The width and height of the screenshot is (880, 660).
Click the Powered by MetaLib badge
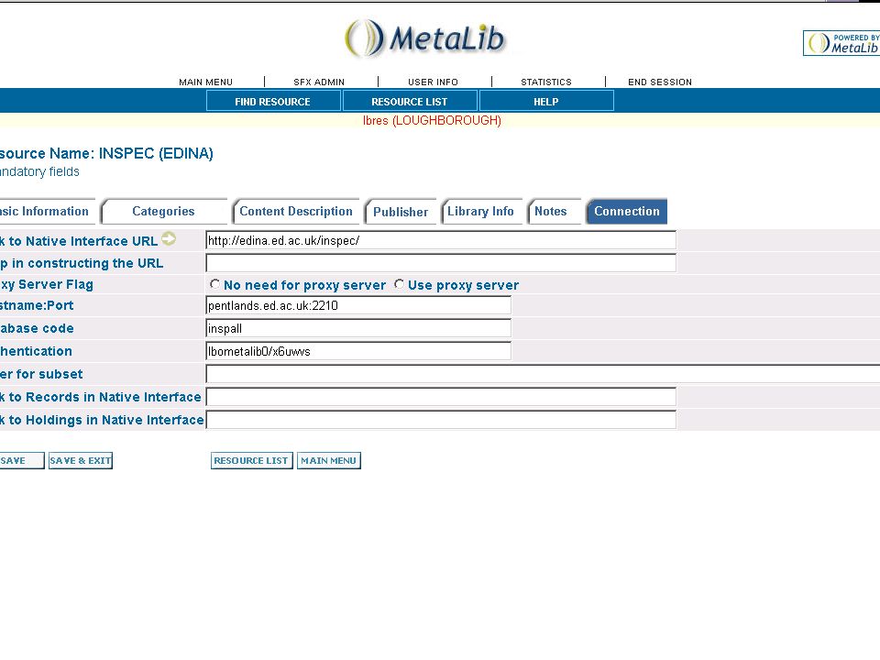pos(841,43)
